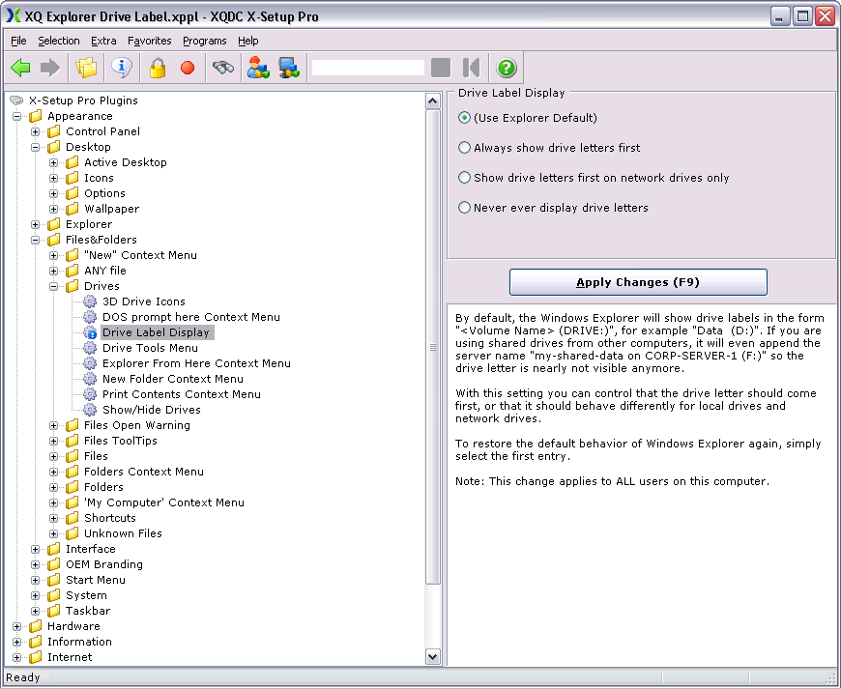
Task: Click the drive icon beside X-Setup Pro Plugins
Action: [x=16, y=100]
